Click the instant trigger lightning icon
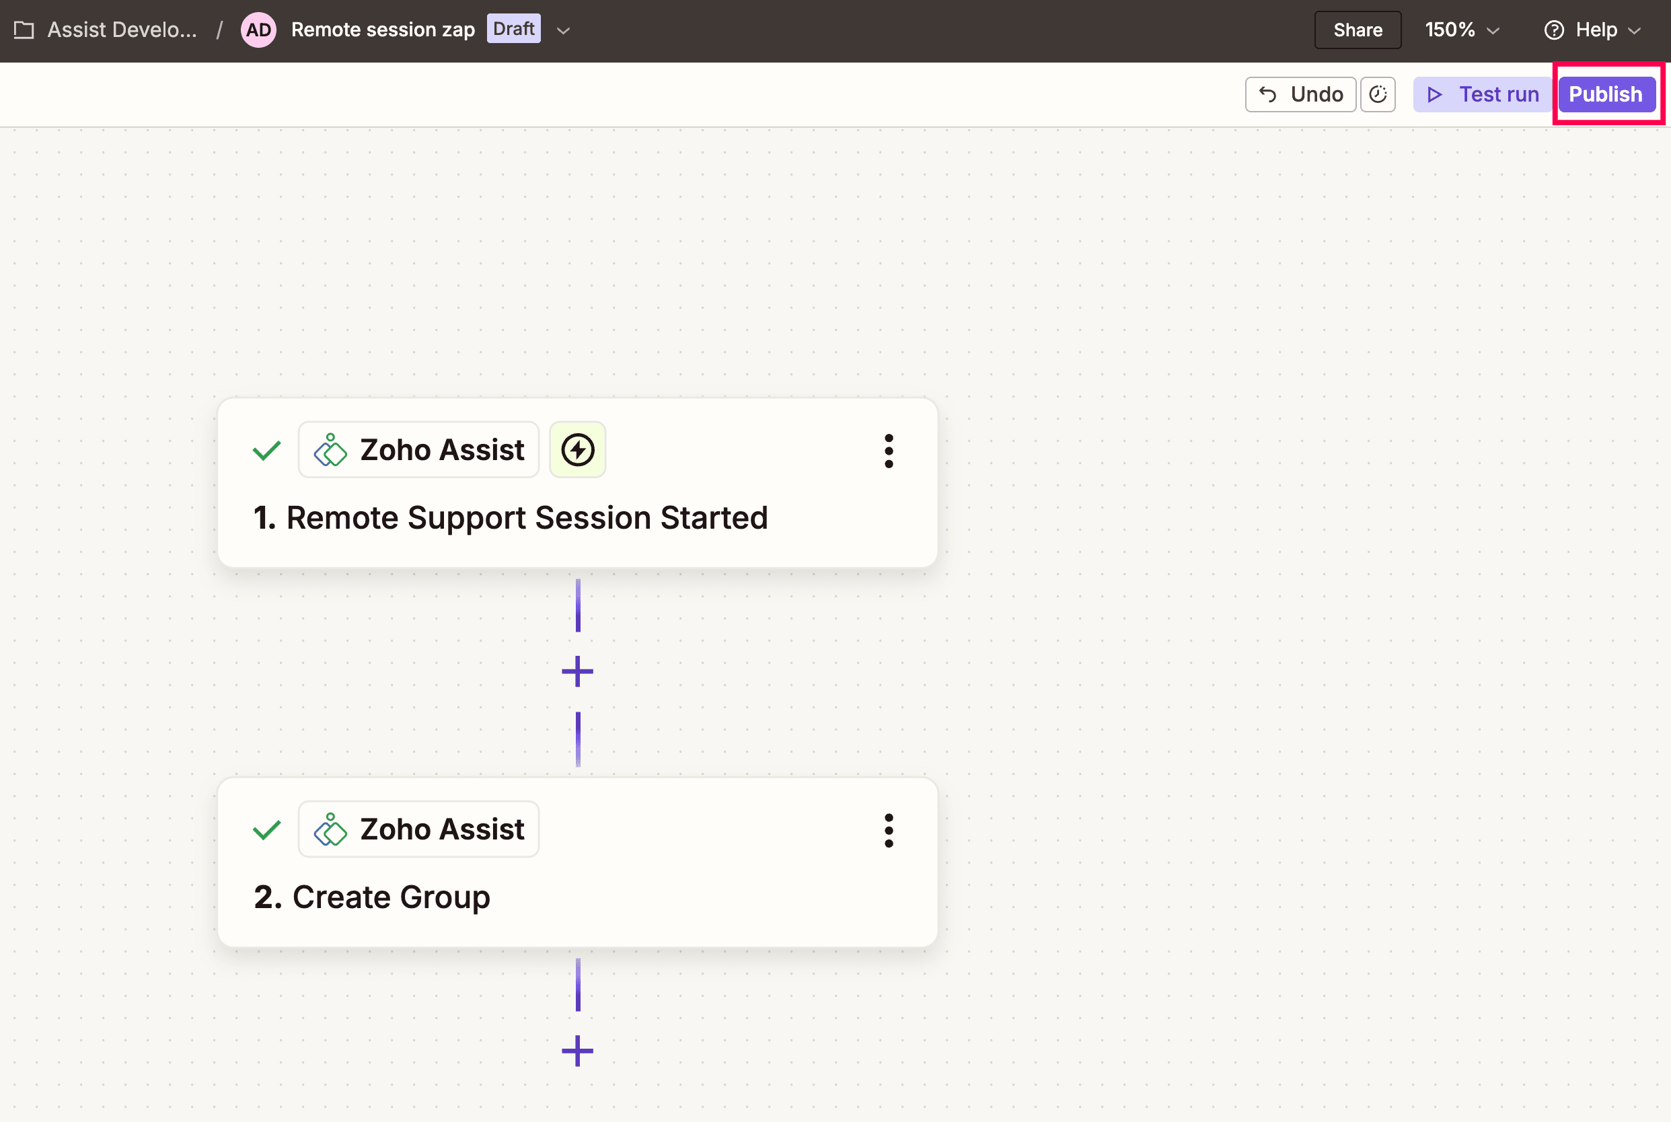 coord(577,450)
